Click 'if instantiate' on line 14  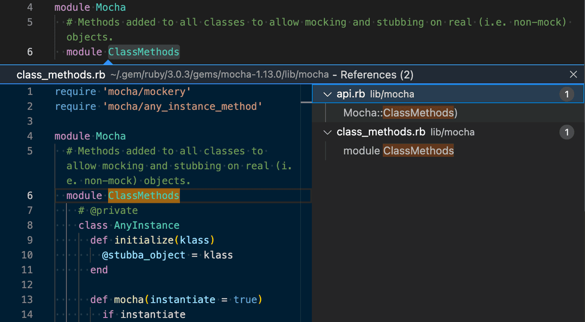tap(144, 315)
